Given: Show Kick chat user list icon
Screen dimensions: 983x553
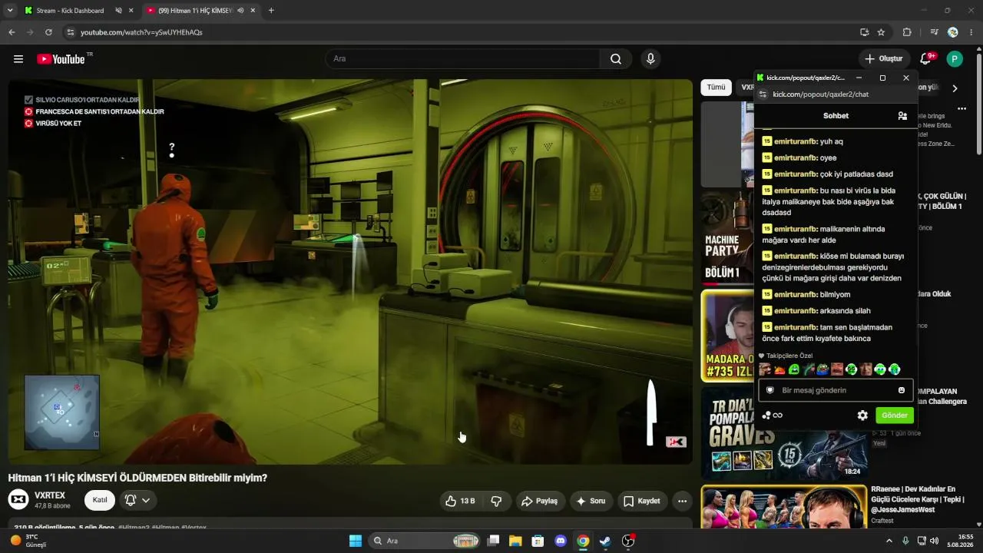Looking at the screenshot, I should (902, 116).
